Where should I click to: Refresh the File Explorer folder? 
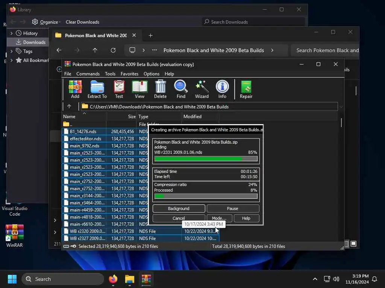[x=113, y=50]
